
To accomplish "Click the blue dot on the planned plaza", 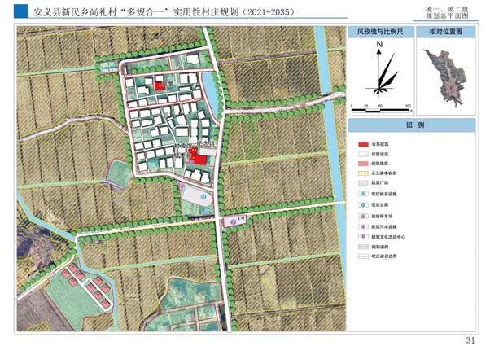I will click(x=204, y=196).
